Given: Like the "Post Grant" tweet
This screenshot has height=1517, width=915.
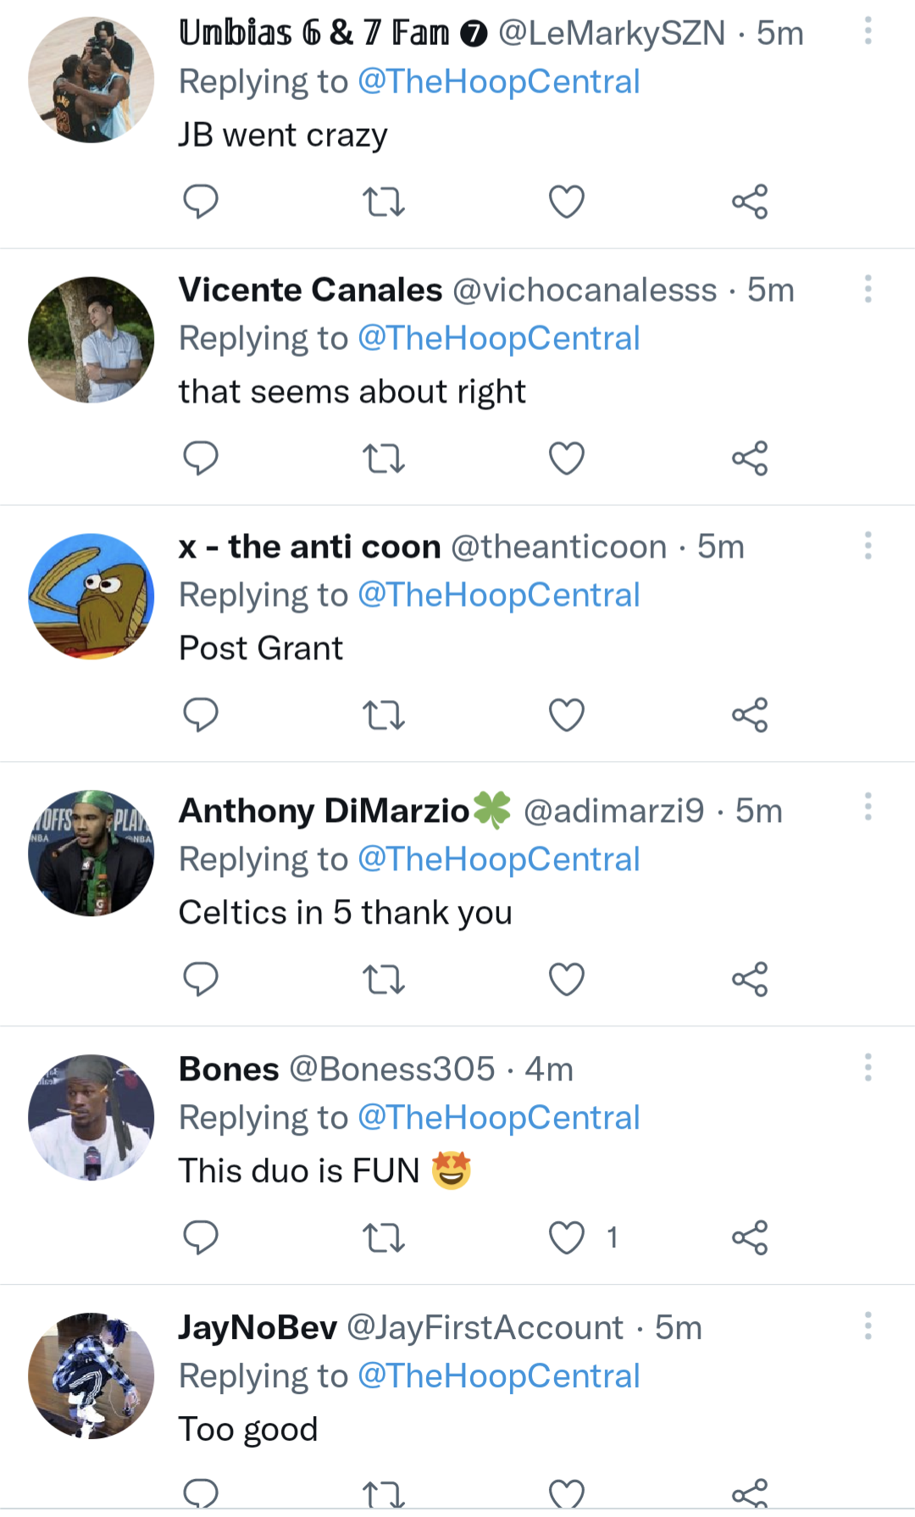Looking at the screenshot, I should pos(567,715).
